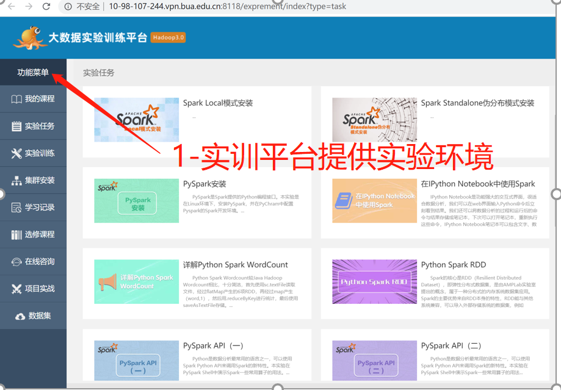Open 实验任务 in the sidebar

pos(33,126)
